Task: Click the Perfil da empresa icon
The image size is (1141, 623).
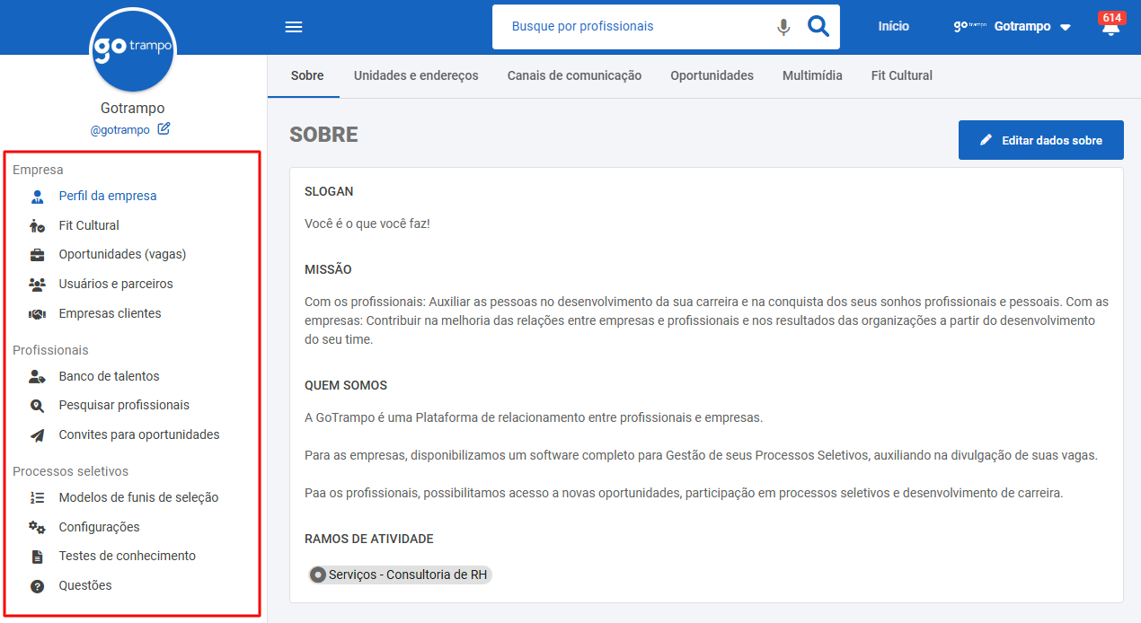Action: click(x=37, y=196)
